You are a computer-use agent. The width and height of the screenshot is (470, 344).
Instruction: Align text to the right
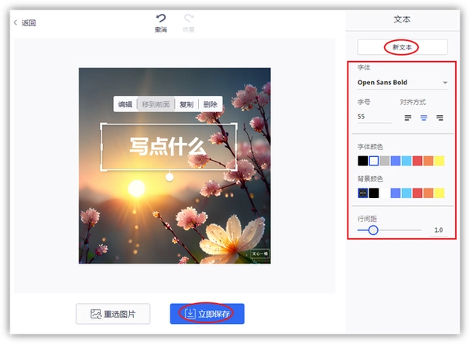(439, 118)
